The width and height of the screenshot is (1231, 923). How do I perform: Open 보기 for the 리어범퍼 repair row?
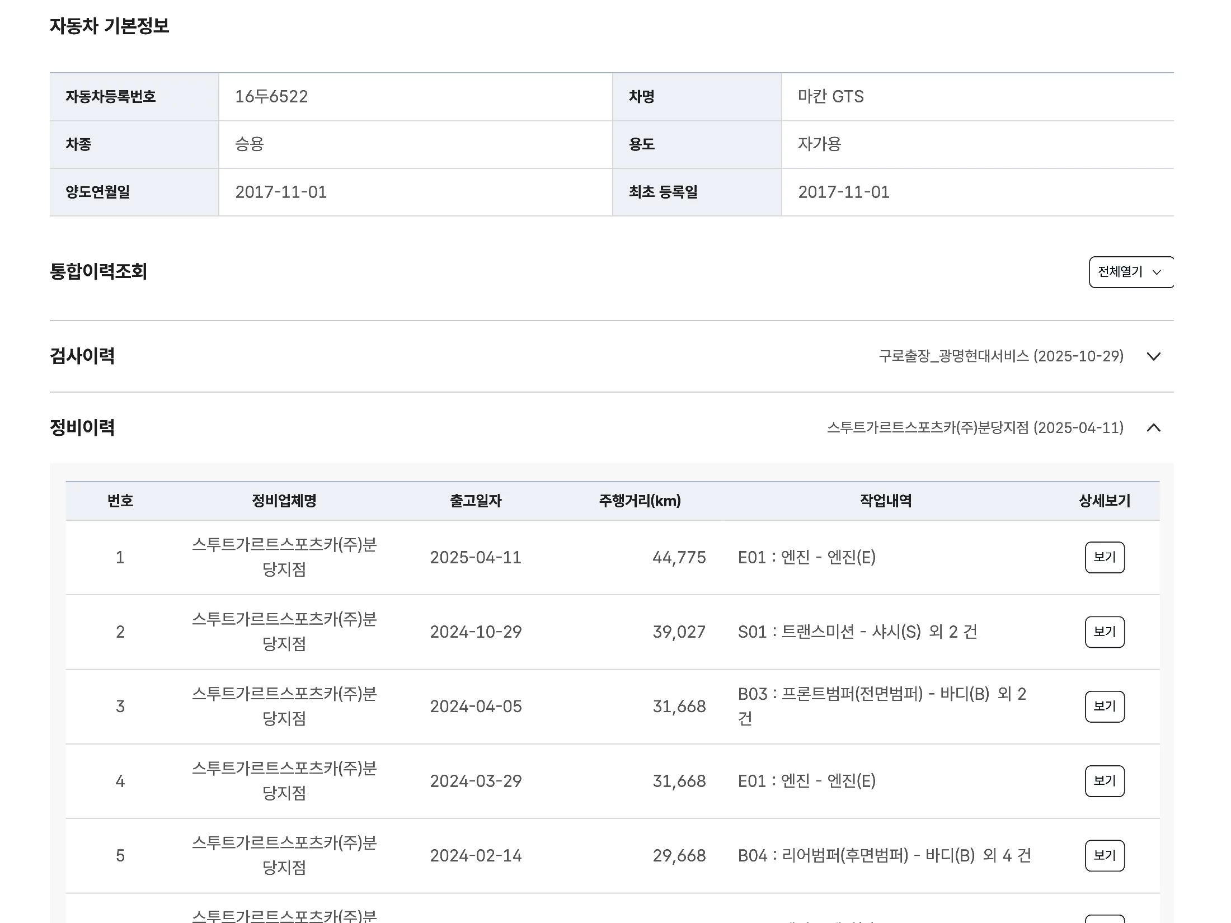1104,855
